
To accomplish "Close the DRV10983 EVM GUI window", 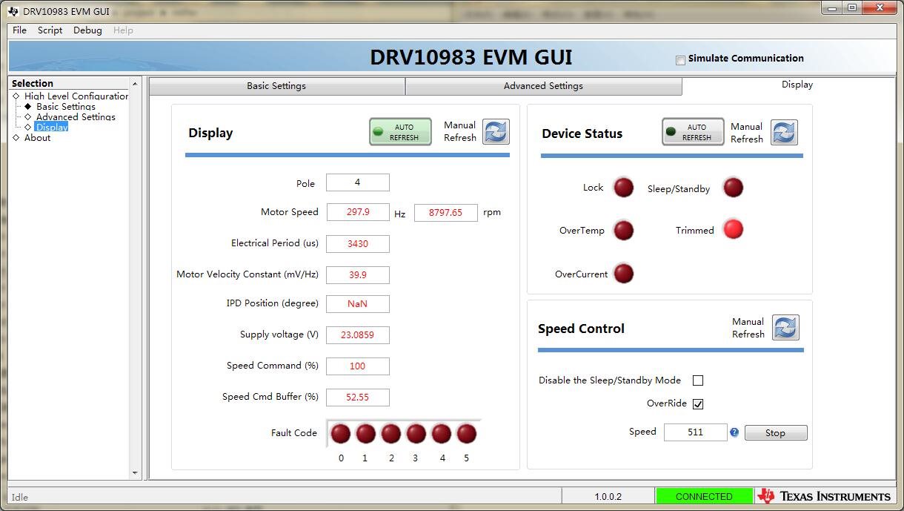I will pos(880,7).
